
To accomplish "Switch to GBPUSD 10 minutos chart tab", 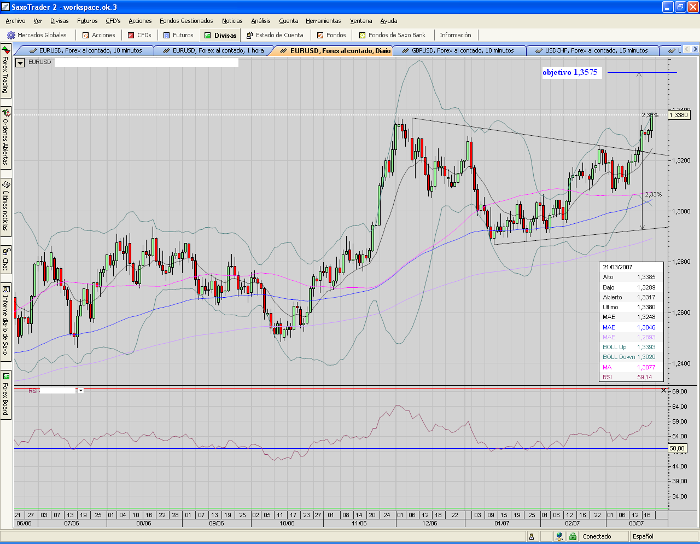I will coord(462,50).
